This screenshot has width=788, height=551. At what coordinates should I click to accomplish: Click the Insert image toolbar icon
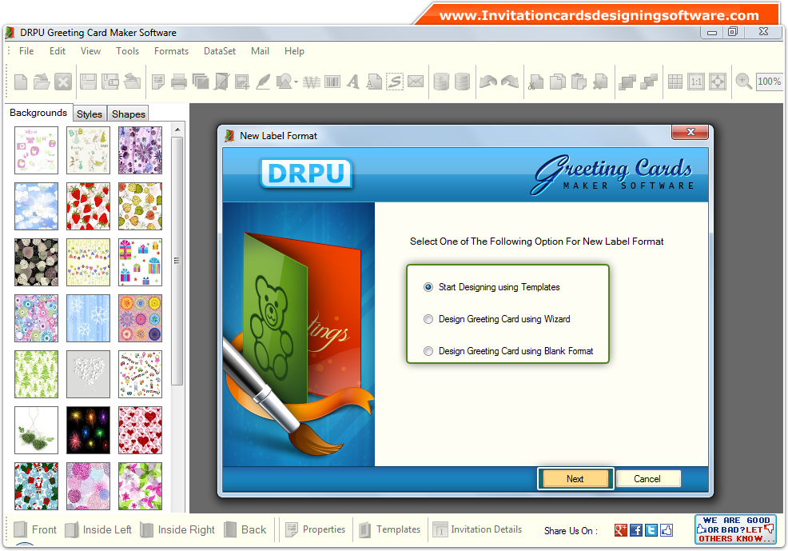click(242, 82)
